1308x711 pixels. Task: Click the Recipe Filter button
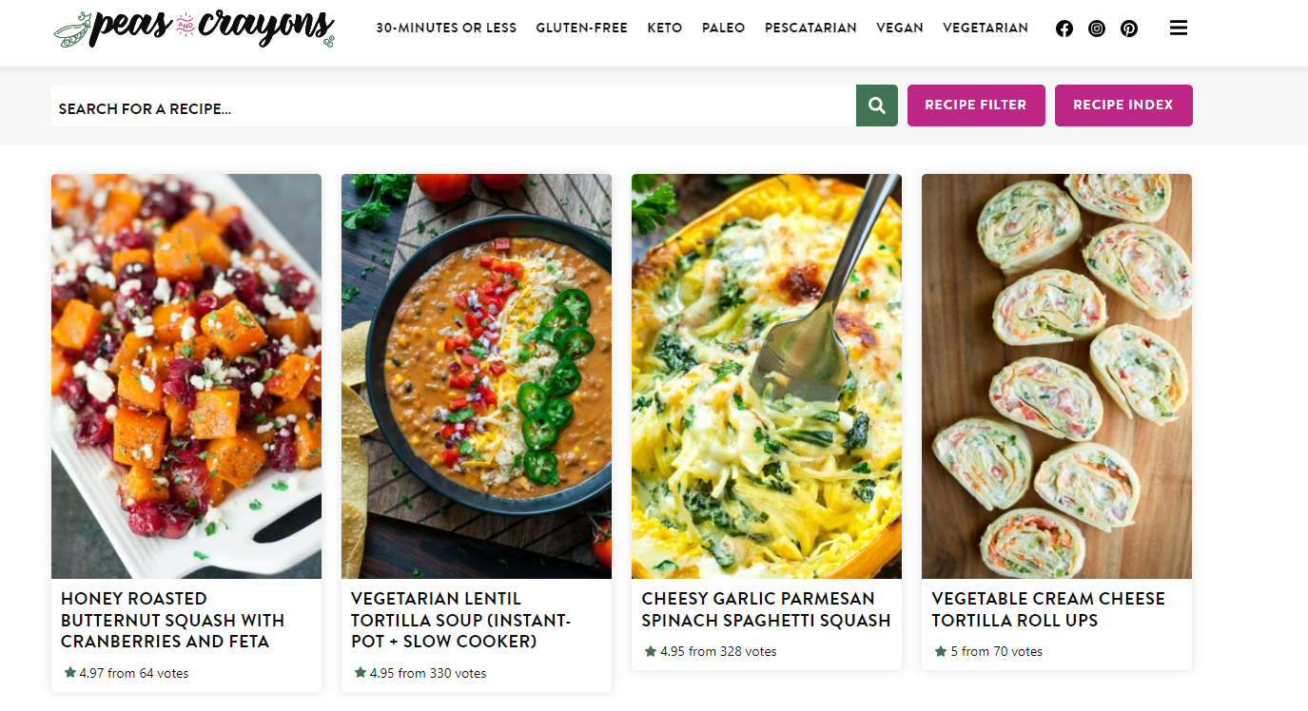click(976, 106)
